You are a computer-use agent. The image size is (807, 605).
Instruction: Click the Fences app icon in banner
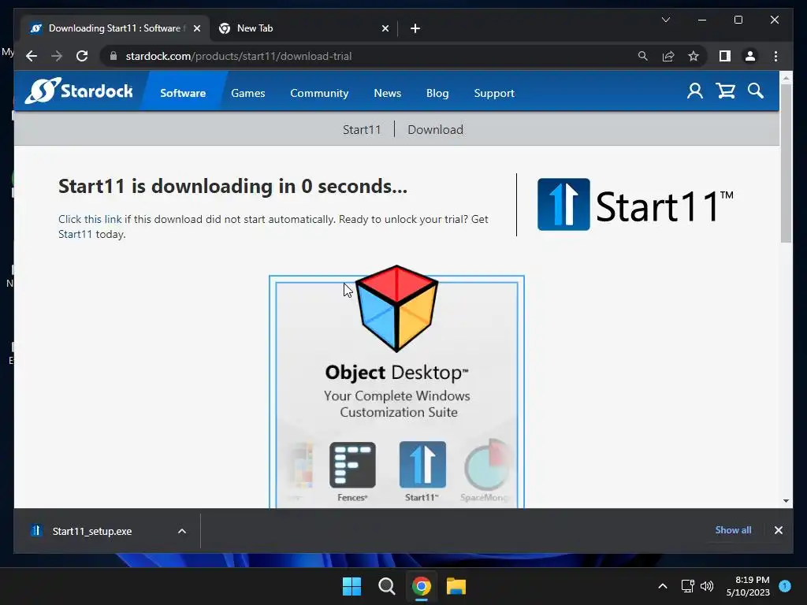[x=352, y=465]
